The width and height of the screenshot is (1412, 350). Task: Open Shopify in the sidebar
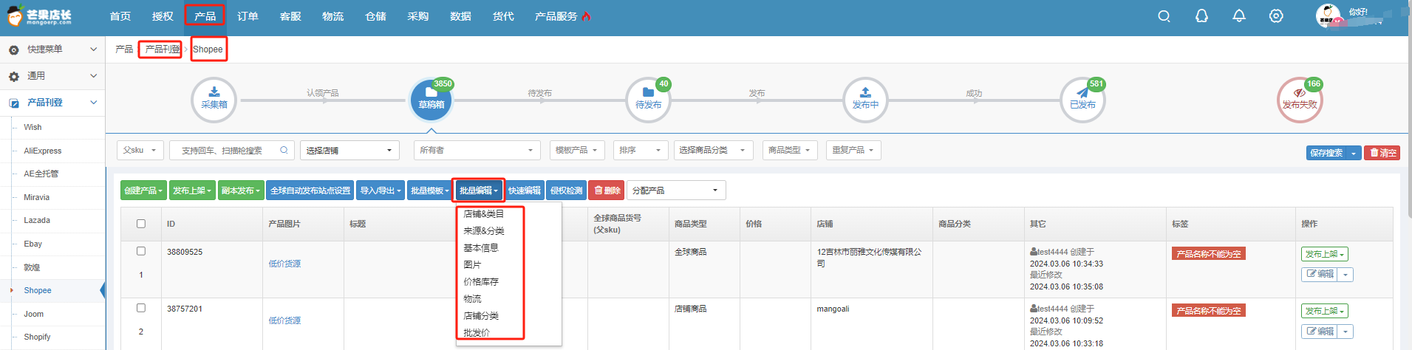[37, 337]
